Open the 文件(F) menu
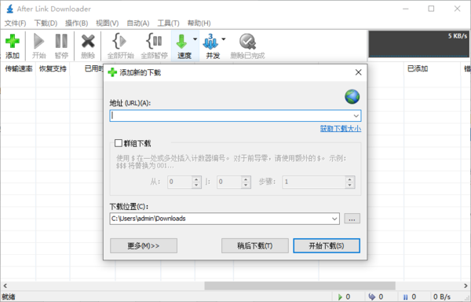This screenshot has height=302, width=471. click(x=16, y=23)
